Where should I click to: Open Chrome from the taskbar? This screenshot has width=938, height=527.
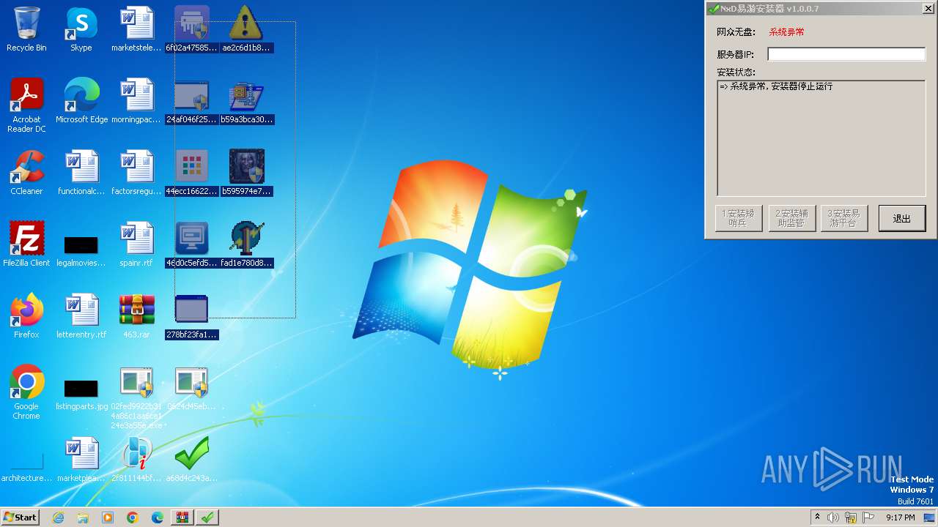[x=133, y=517]
